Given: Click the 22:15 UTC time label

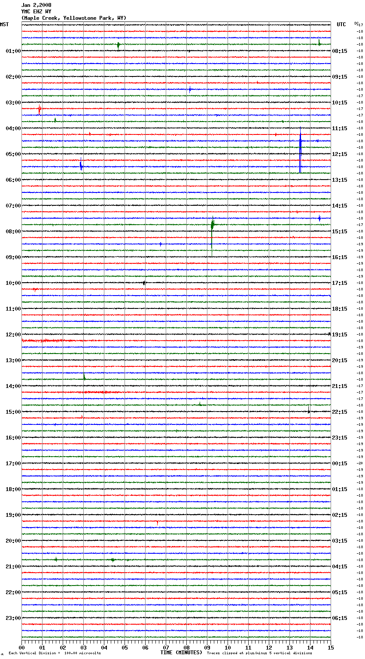Looking at the screenshot, I should (340, 412).
